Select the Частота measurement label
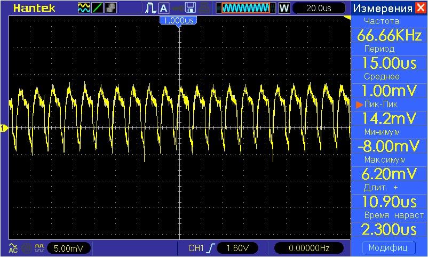This screenshot has height=257, width=428. (382, 21)
